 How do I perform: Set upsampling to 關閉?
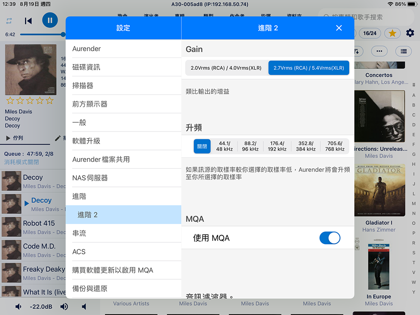click(x=202, y=146)
